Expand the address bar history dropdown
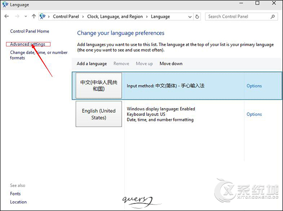Image resolution: width=283 pixels, height=211 pixels. click(190, 17)
